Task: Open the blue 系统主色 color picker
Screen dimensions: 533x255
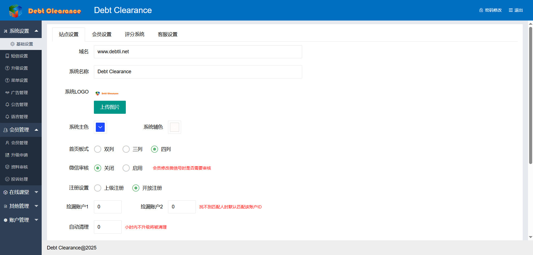Action: 100,127
